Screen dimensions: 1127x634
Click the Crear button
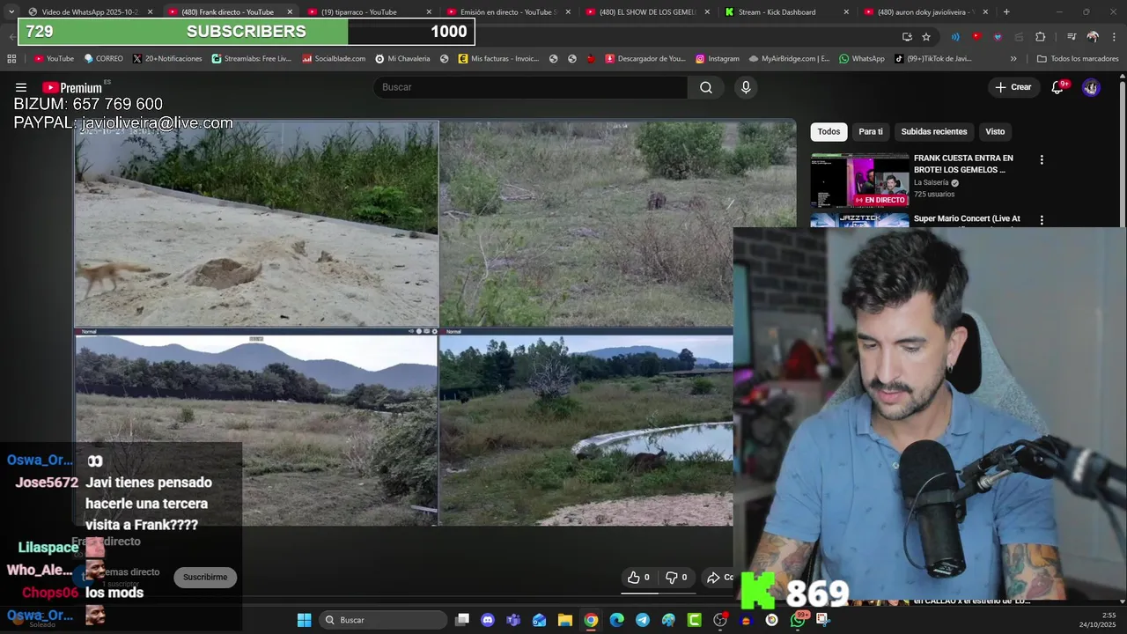(1013, 87)
